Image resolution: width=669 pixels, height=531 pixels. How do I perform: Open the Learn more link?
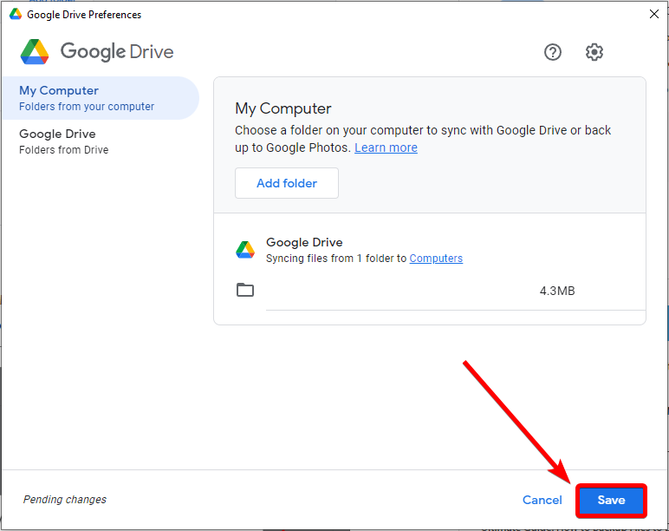click(386, 147)
